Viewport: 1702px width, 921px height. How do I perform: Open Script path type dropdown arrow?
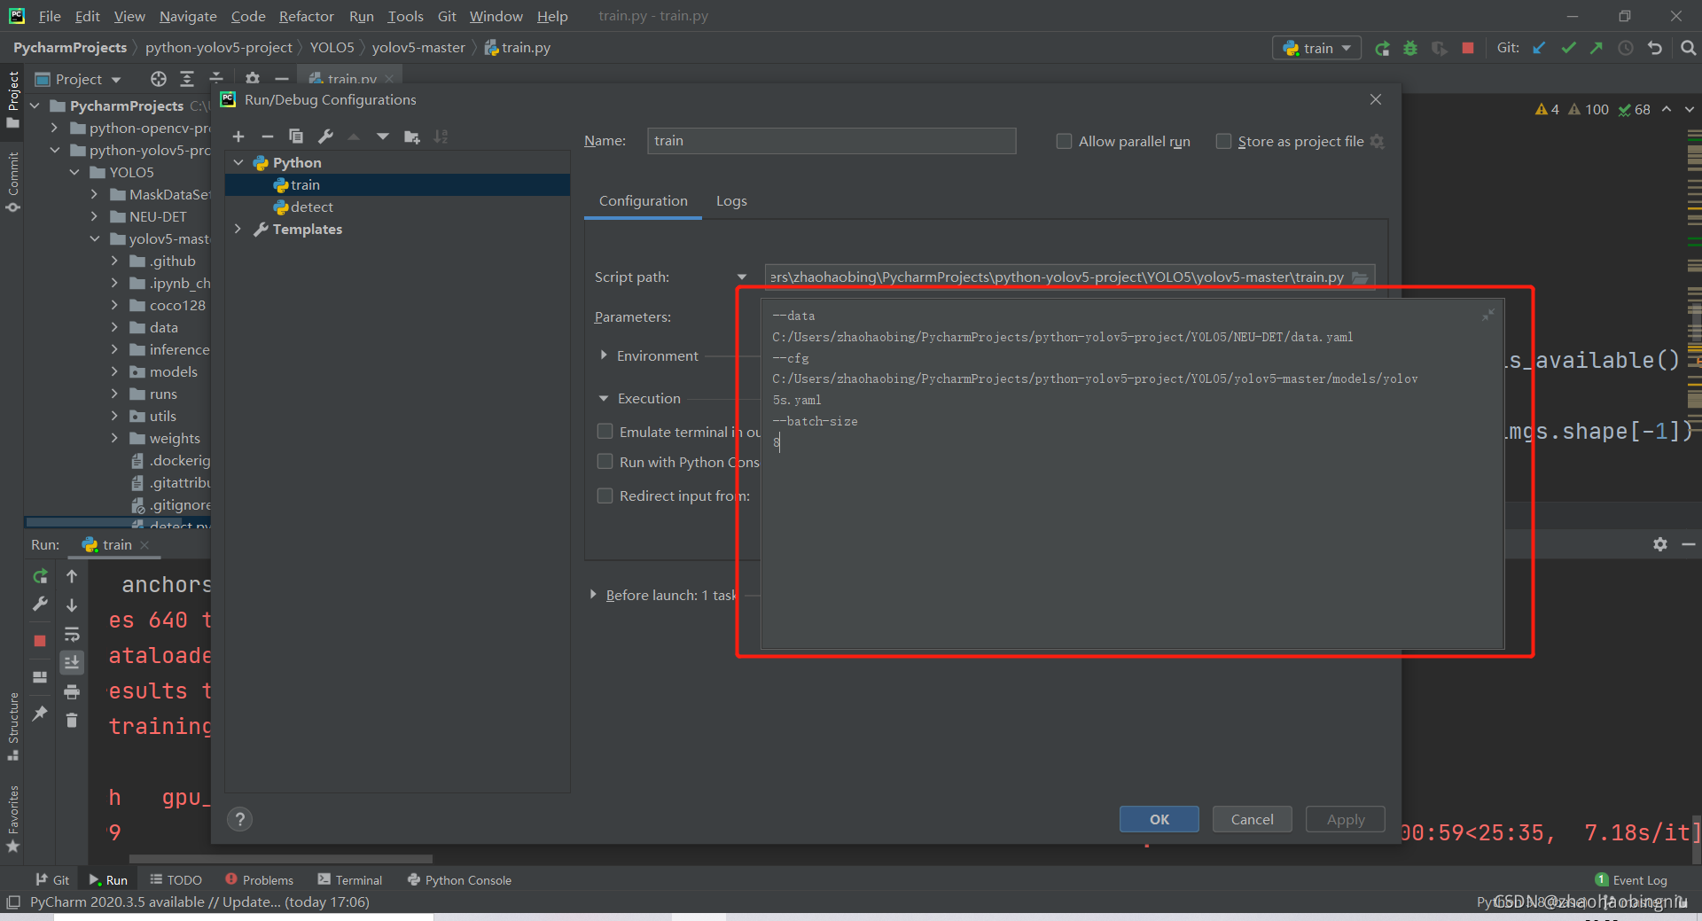[742, 277]
